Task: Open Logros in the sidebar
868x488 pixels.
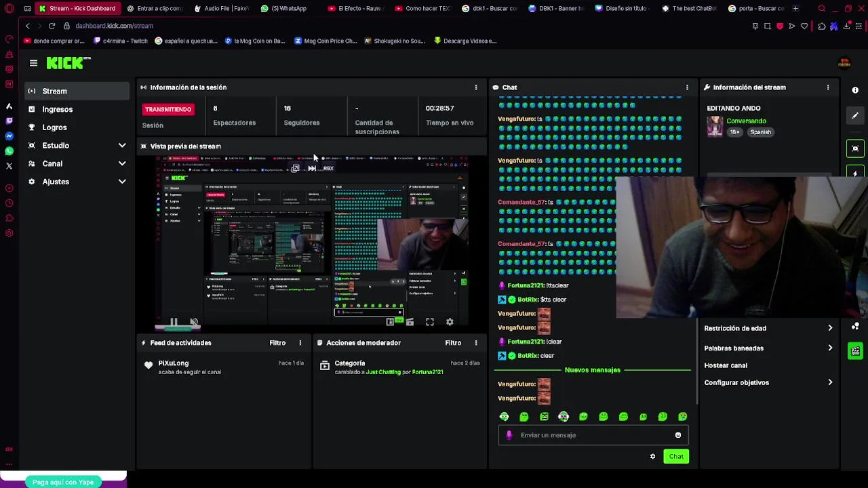Action: click(77, 127)
